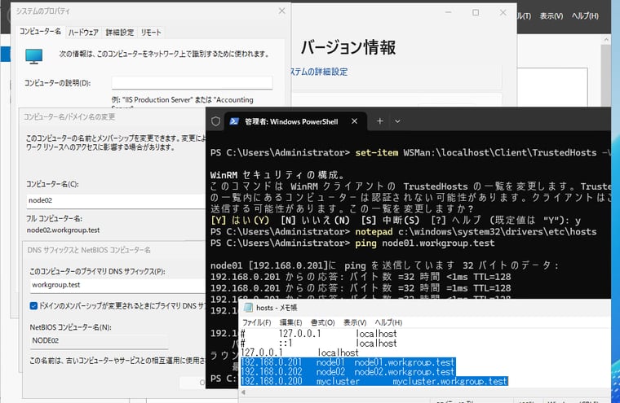The image size is (620, 403).
Task: Click the Notepad icon in hosts window title
Action: click(248, 308)
